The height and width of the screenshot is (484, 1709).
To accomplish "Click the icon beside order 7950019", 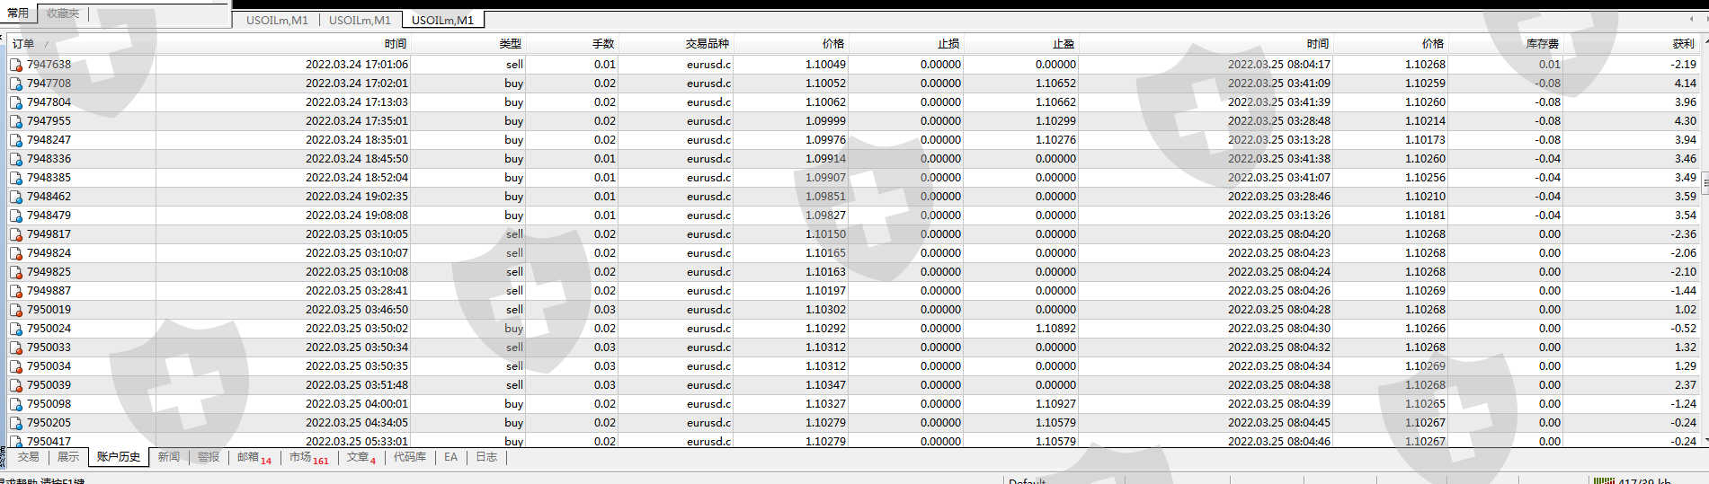I will [16, 310].
